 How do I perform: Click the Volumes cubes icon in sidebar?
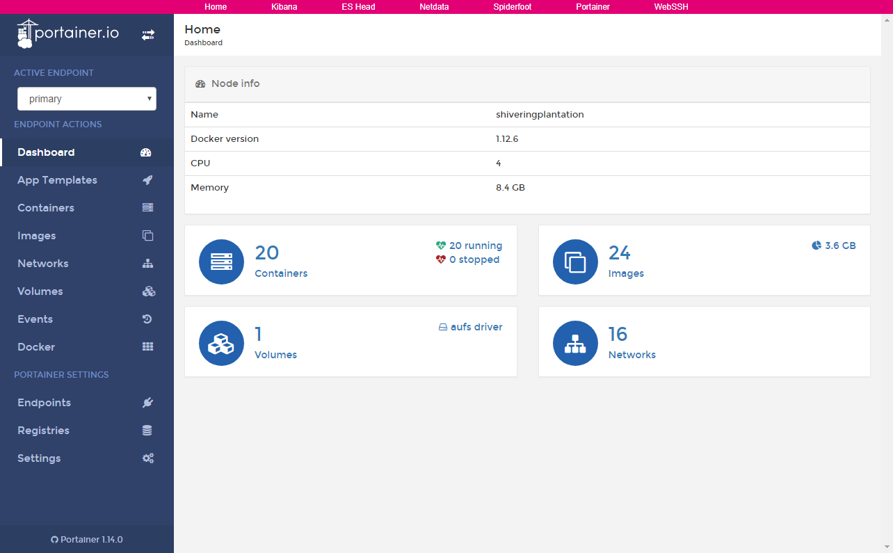(147, 291)
